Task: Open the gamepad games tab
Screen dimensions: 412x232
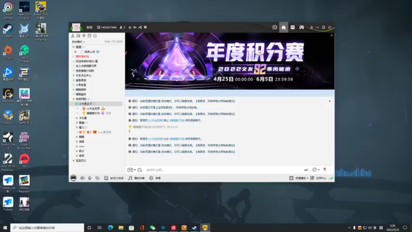Action: click(x=302, y=27)
